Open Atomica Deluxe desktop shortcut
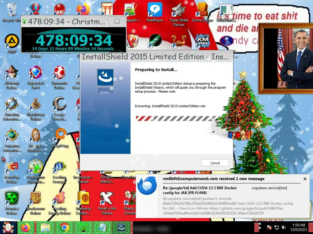Image resolution: width=313 pixels, height=234 pixels. click(12, 203)
